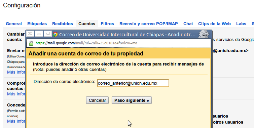Select the Cuentas tab
Screen dimensions: 254x128
coord(87,24)
